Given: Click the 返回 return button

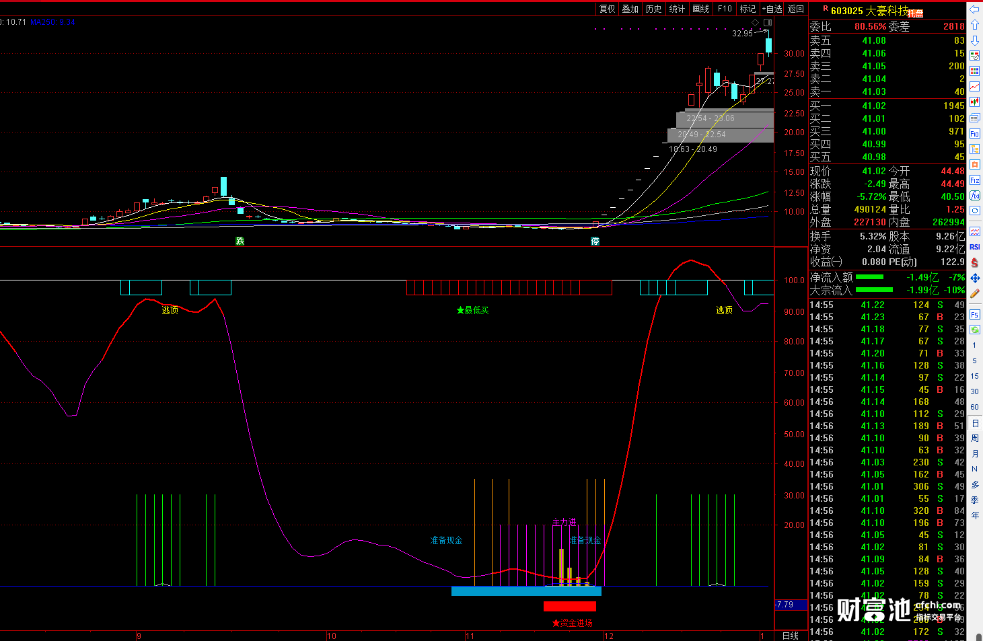Looking at the screenshot, I should click(x=796, y=9).
